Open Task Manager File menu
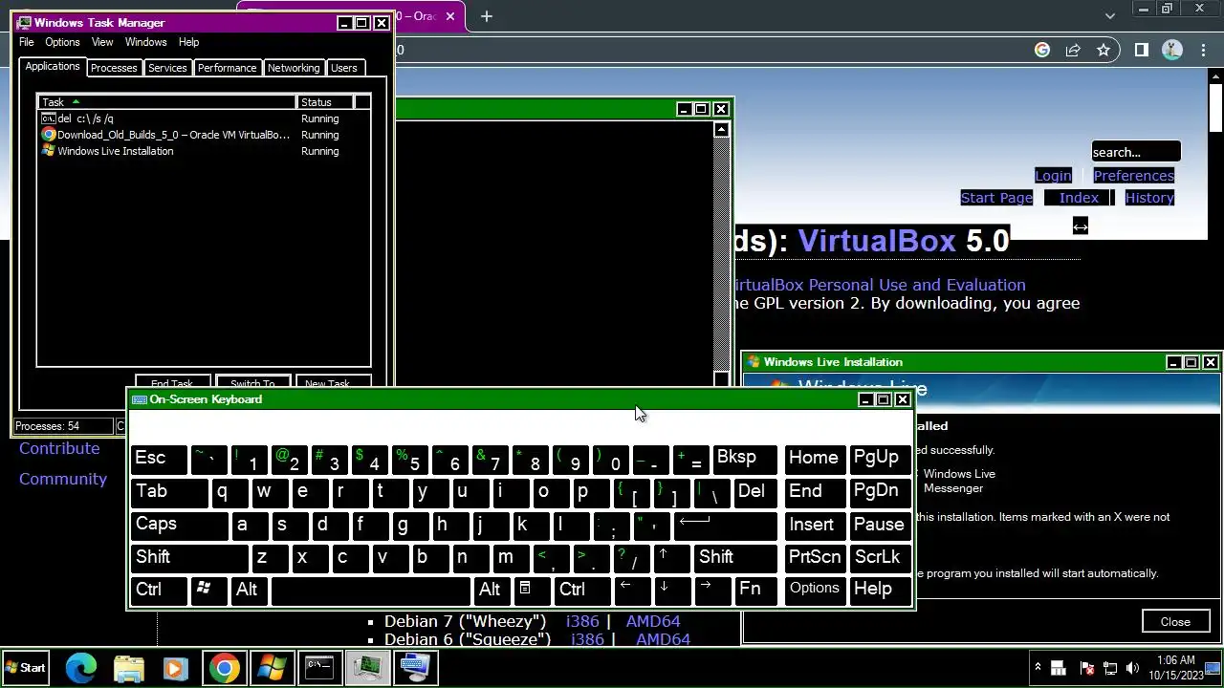The image size is (1224, 688). click(x=27, y=42)
